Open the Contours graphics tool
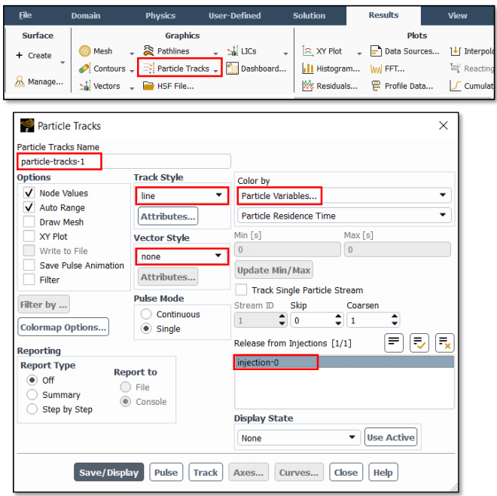 pos(102,69)
